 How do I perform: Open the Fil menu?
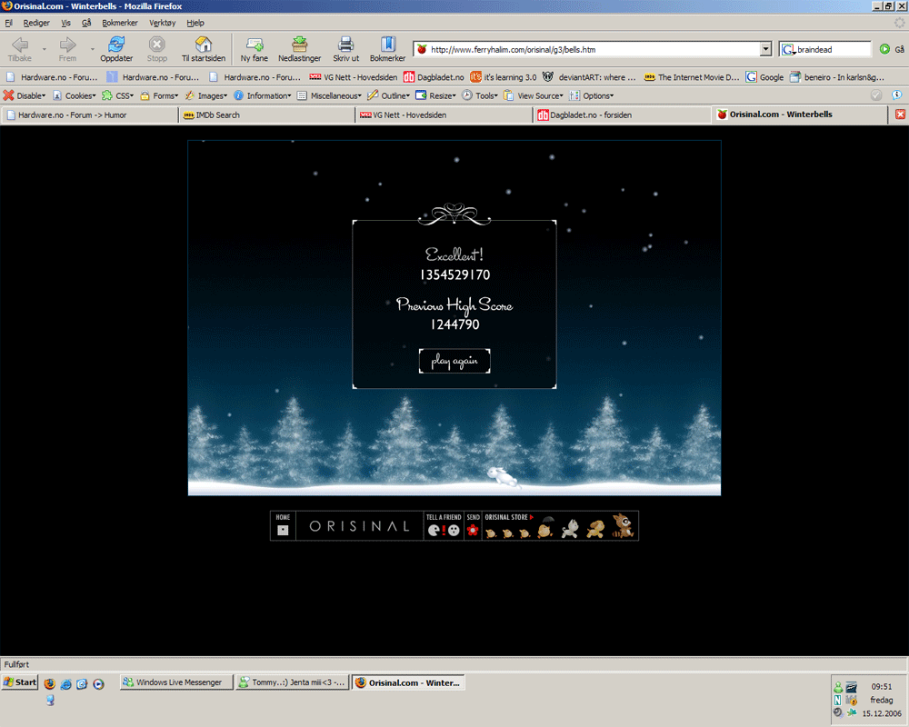[x=9, y=23]
